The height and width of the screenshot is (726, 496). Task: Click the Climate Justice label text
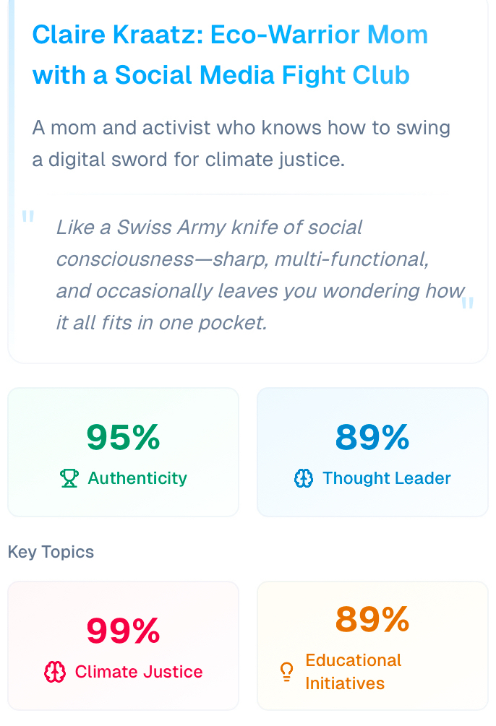139,672
